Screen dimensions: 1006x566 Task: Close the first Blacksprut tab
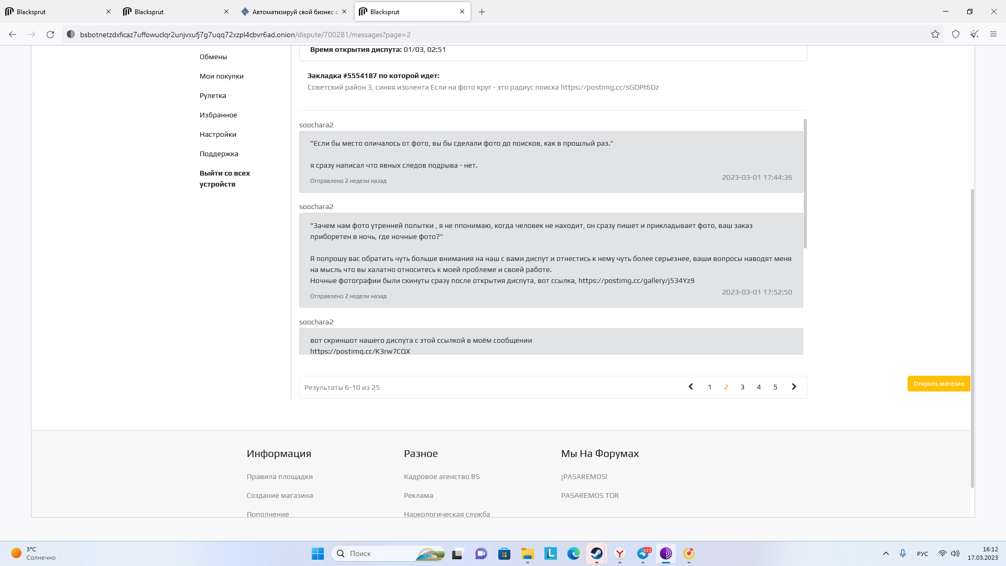(x=108, y=12)
